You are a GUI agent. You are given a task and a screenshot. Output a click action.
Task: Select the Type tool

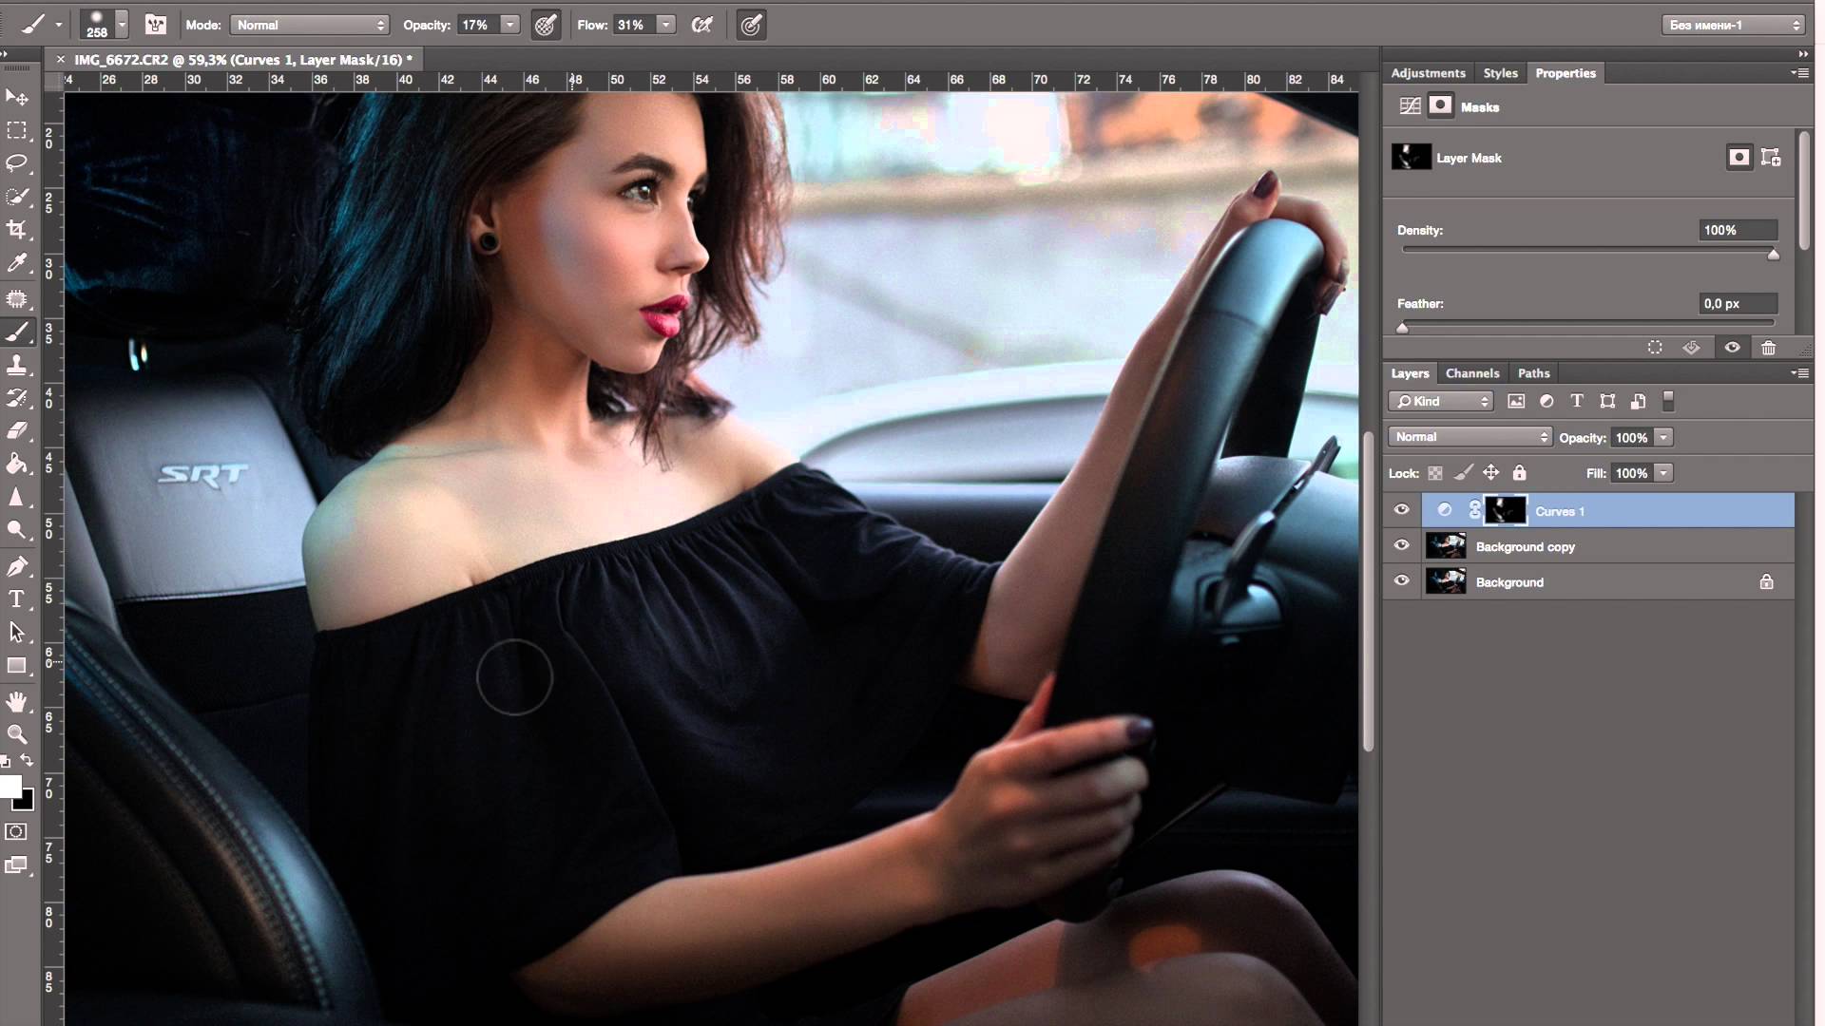[x=17, y=598]
